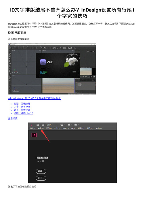Click the 设置行尾宽度 heading
Screen dimensions: 145x206
tap(17, 33)
